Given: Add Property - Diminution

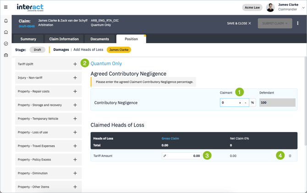Looking at the screenshot, I should point(75,173).
